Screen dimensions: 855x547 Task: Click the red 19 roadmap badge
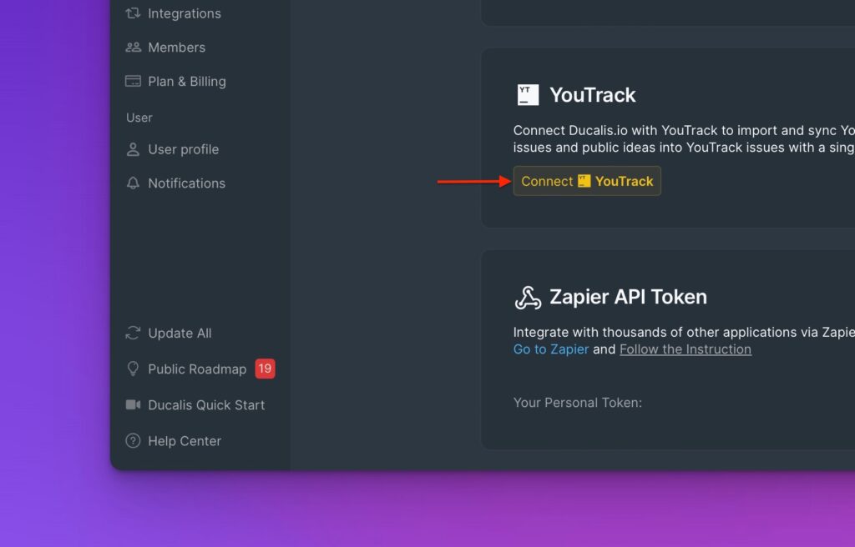click(265, 369)
